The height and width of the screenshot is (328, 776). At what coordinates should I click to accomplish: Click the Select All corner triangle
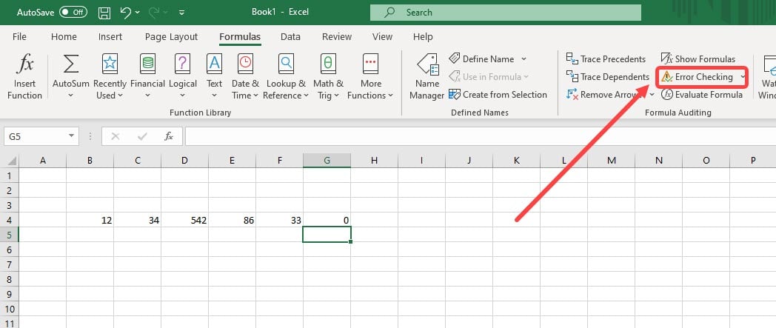[12, 161]
